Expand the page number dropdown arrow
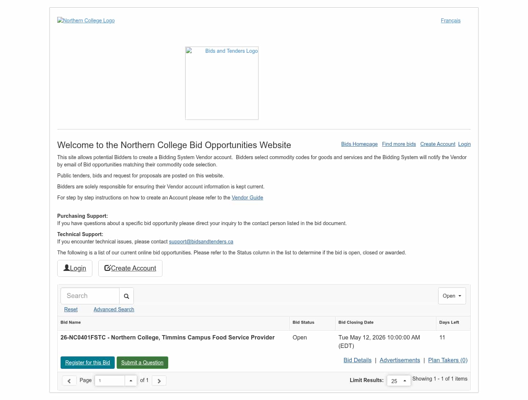The image size is (528, 400). pos(131,381)
